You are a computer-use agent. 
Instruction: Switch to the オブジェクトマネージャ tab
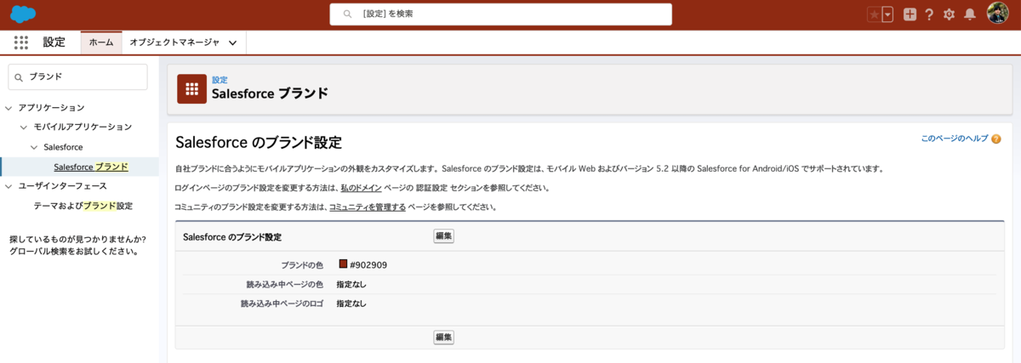[x=174, y=43]
